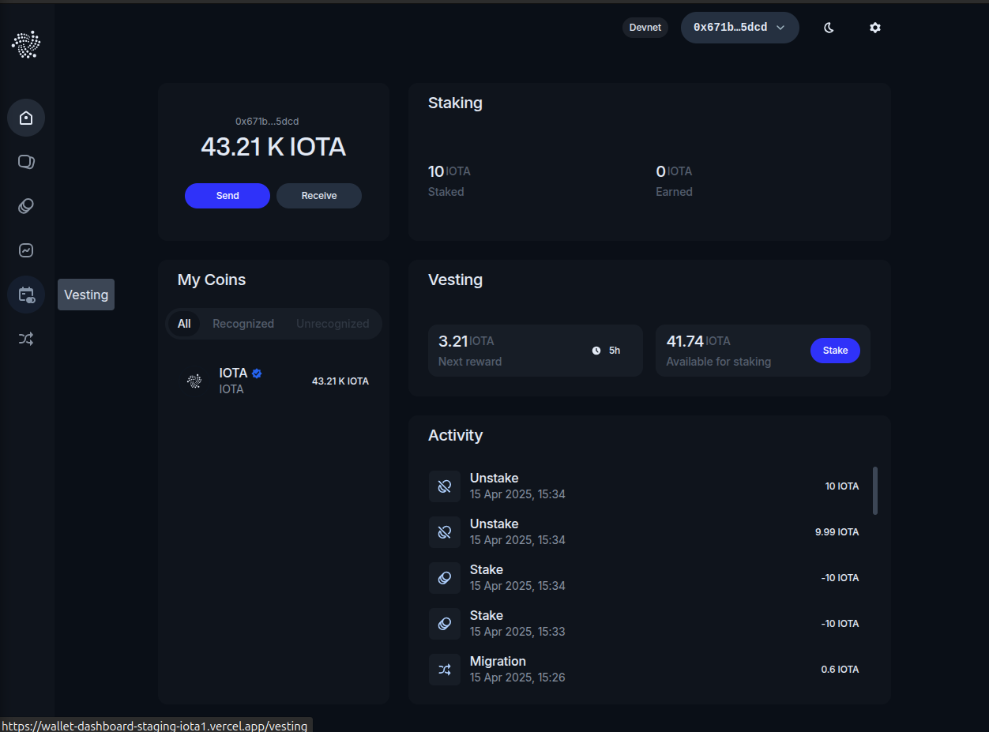This screenshot has height=732, width=989.
Task: Click the Receive button
Action: tap(319, 196)
